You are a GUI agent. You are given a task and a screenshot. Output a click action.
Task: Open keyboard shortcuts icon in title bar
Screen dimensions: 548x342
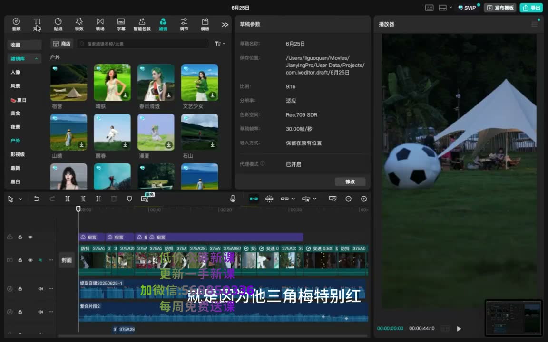[x=429, y=8]
